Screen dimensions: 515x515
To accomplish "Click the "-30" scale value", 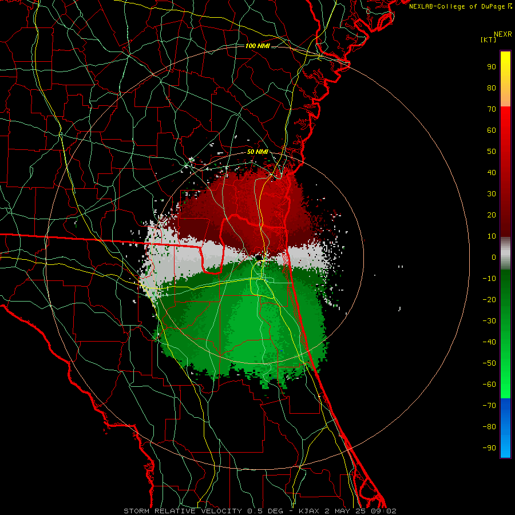I will coord(489,321).
